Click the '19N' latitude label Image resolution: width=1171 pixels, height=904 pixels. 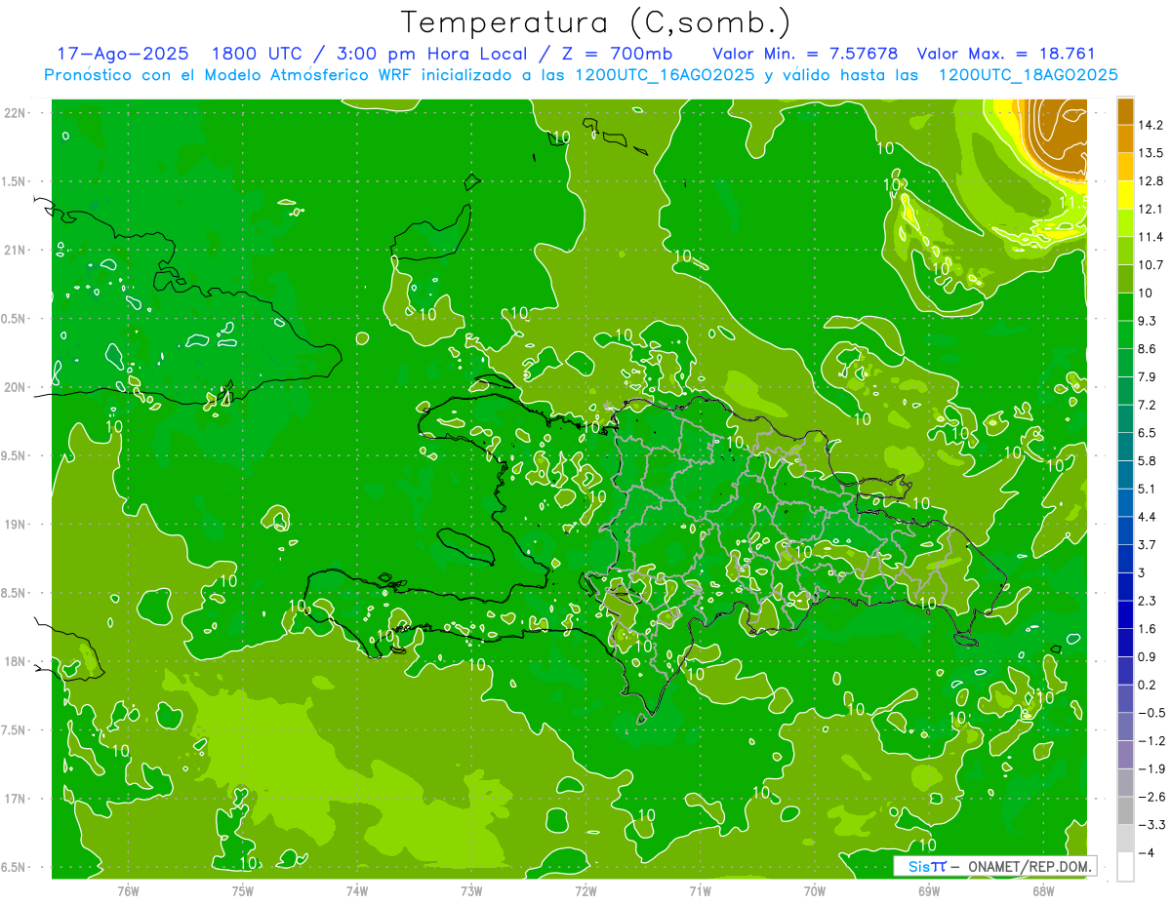[16, 525]
